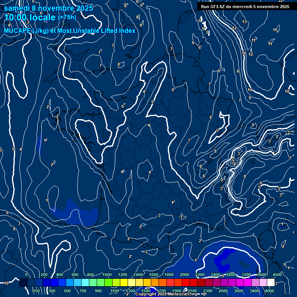Click the legend value '3600'
The width and height of the screenshot is (297, 297).
pos(262,275)
